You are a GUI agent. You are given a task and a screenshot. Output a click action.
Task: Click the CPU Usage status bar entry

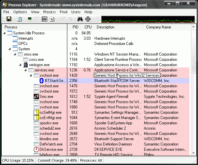pyautogui.click(x=18, y=160)
